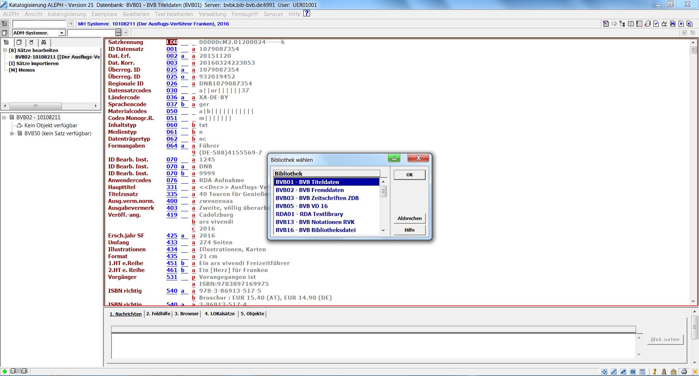Click OK in Bibliothek wählen dialog
The width and height of the screenshot is (699, 376).
409,175
